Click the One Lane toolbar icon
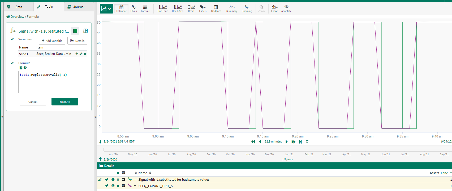Viewport: 452px width, 191px height. (162, 8)
